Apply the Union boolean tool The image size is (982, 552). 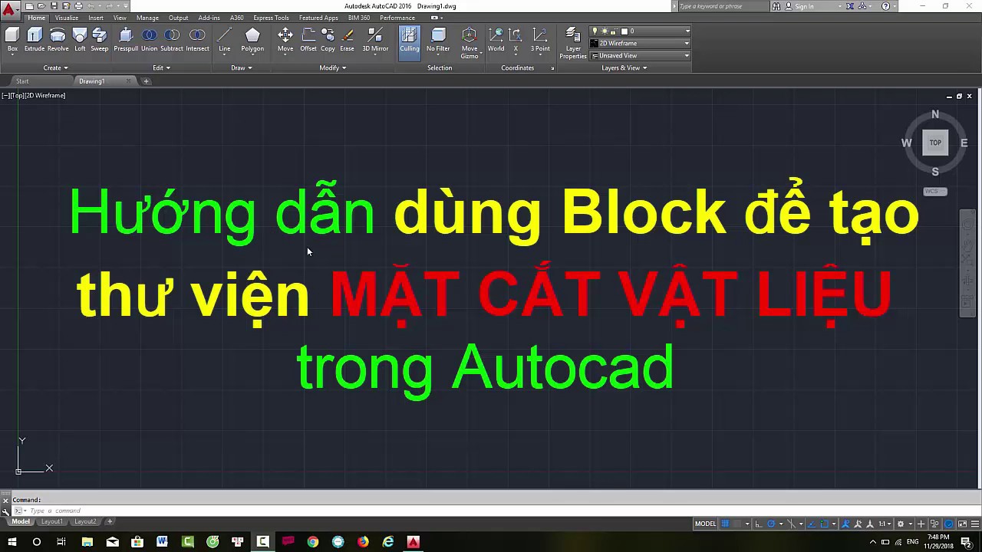[x=149, y=39]
